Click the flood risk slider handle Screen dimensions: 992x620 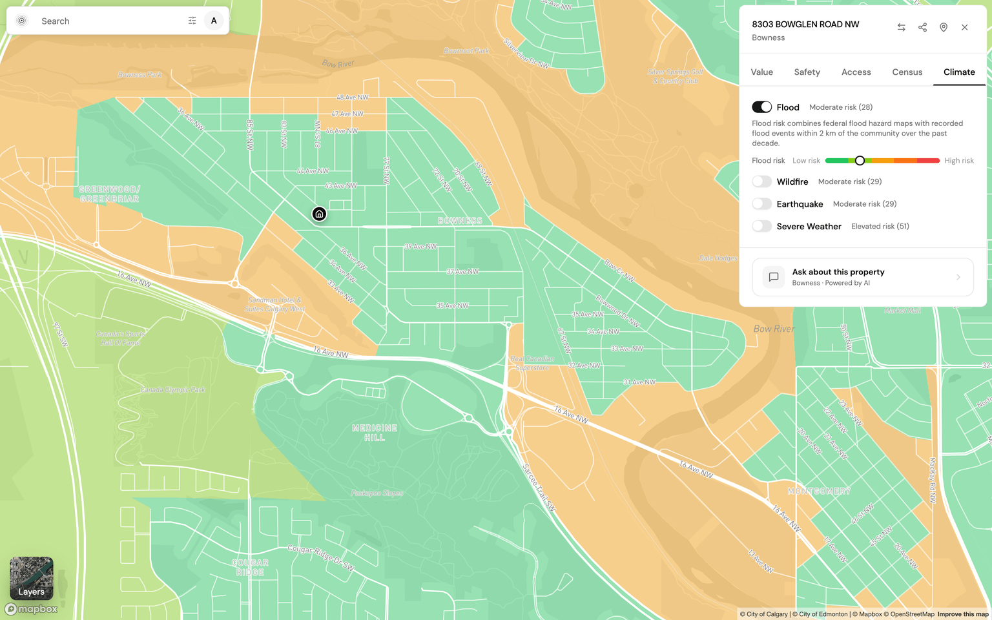[860, 160]
